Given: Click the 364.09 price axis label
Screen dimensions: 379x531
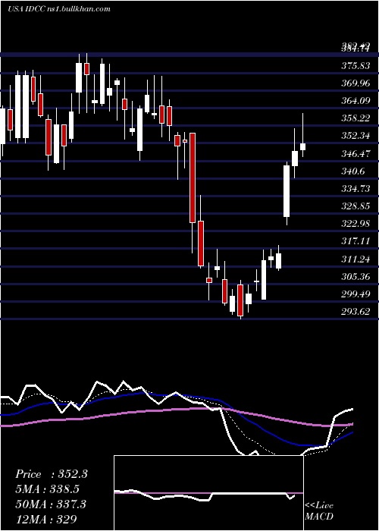Looking at the screenshot, I should coord(356,101).
